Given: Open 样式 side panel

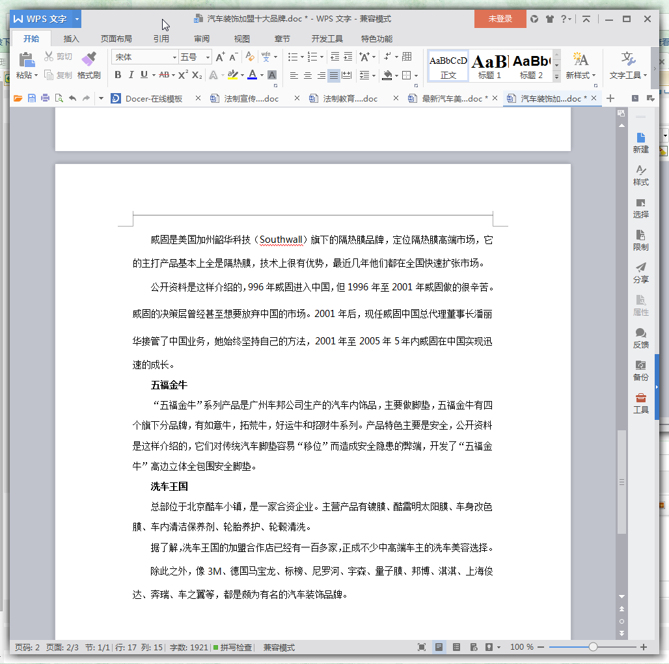Looking at the screenshot, I should pyautogui.click(x=640, y=175).
